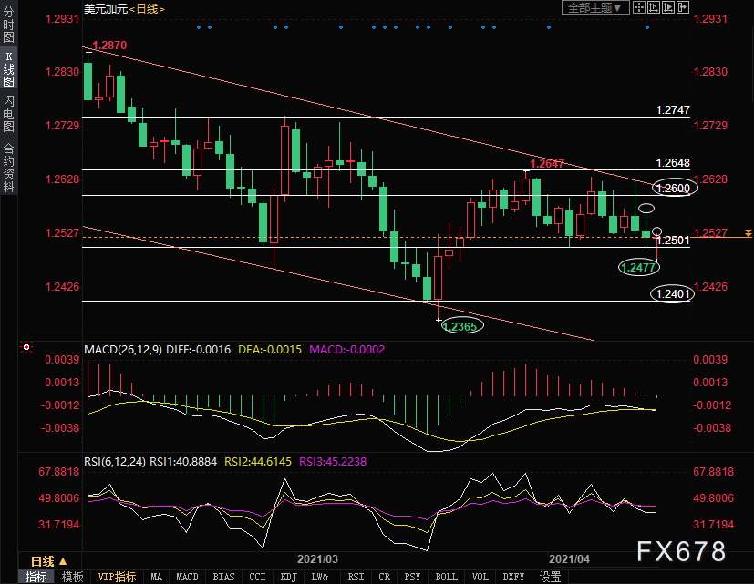Click the orange price marker arrow icon

click(x=748, y=233)
